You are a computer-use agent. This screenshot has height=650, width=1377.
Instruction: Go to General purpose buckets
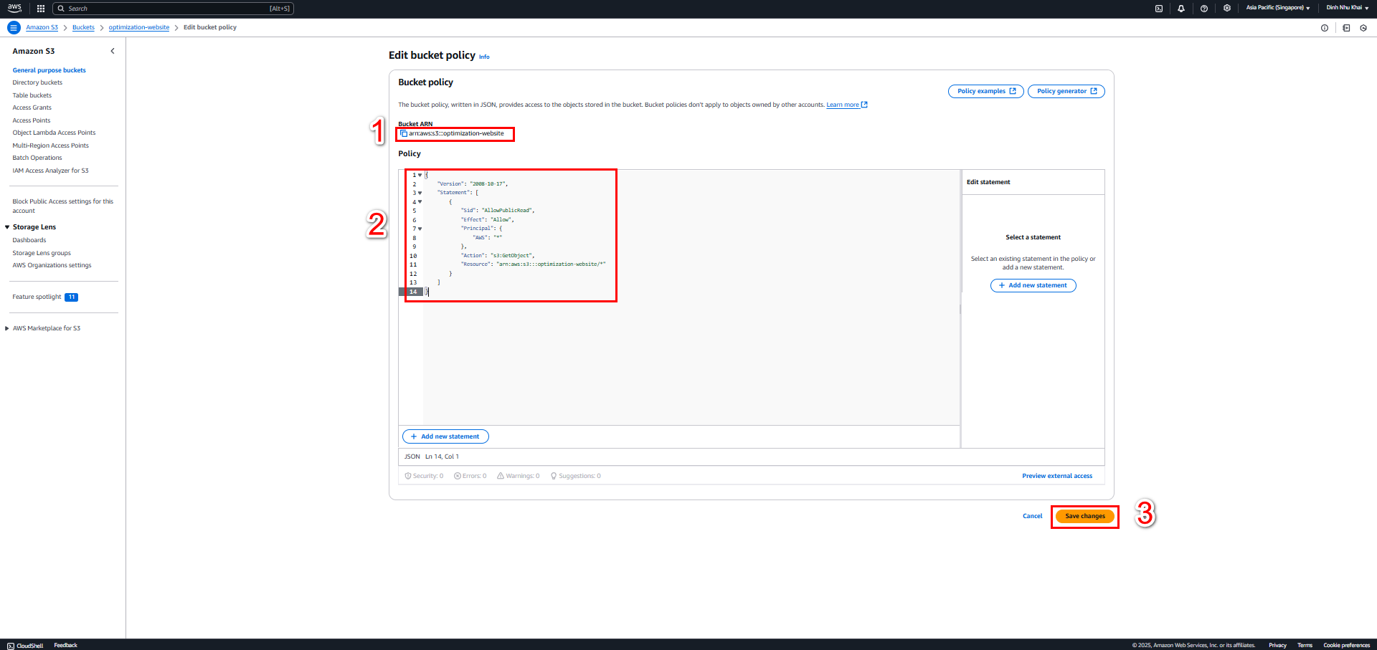[x=49, y=70]
